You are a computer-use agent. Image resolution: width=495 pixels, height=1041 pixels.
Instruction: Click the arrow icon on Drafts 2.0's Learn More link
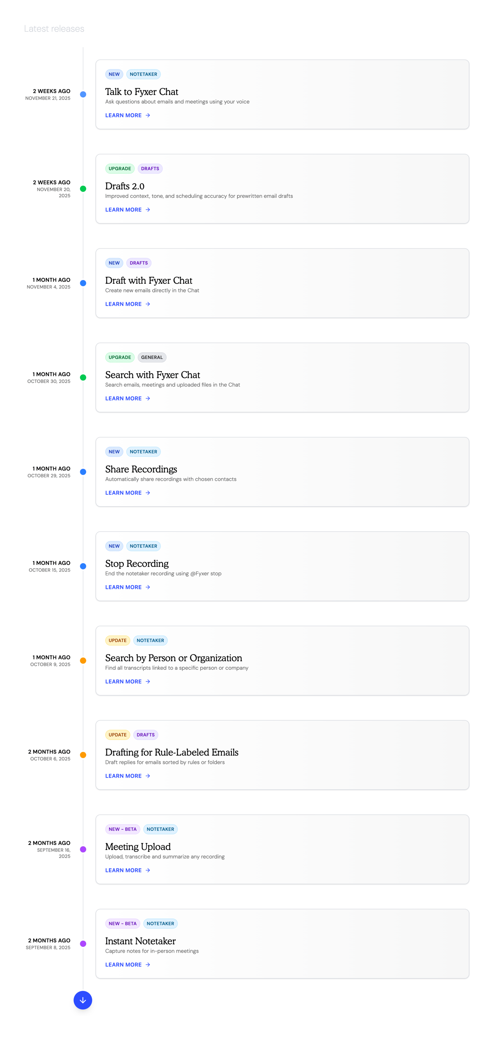click(148, 209)
